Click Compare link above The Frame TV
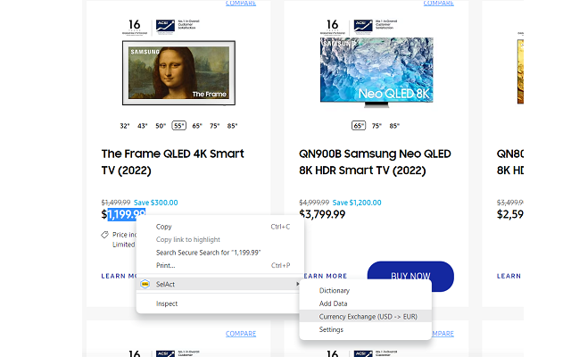571x357 pixels. [x=241, y=4]
